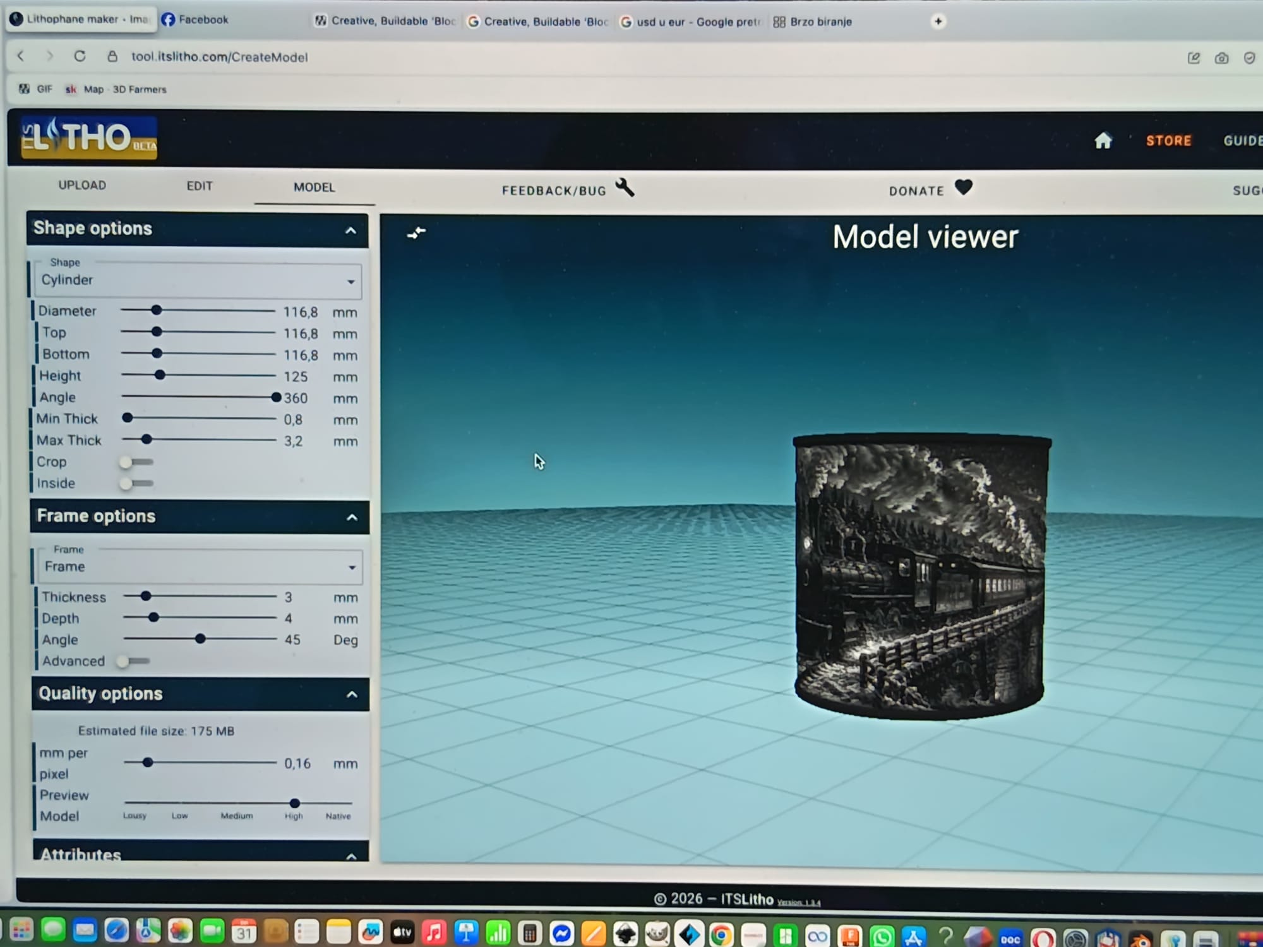The height and width of the screenshot is (947, 1263).
Task: Click the lock icon in the address bar
Action: tap(112, 56)
